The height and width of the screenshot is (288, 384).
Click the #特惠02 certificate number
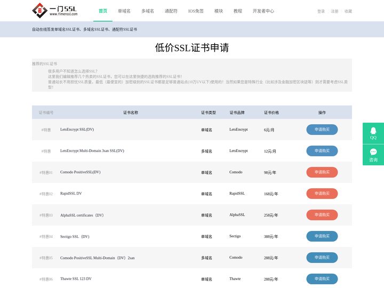coord(46,194)
